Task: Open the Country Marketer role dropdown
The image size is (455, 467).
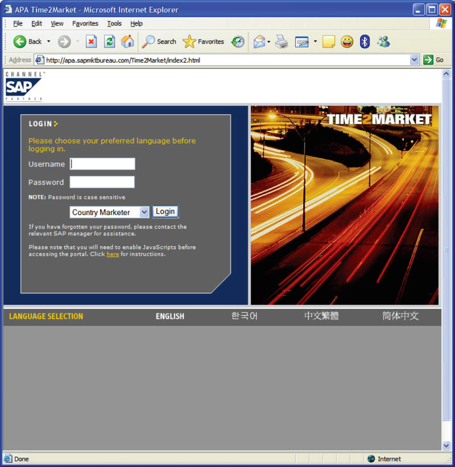Action: [109, 212]
